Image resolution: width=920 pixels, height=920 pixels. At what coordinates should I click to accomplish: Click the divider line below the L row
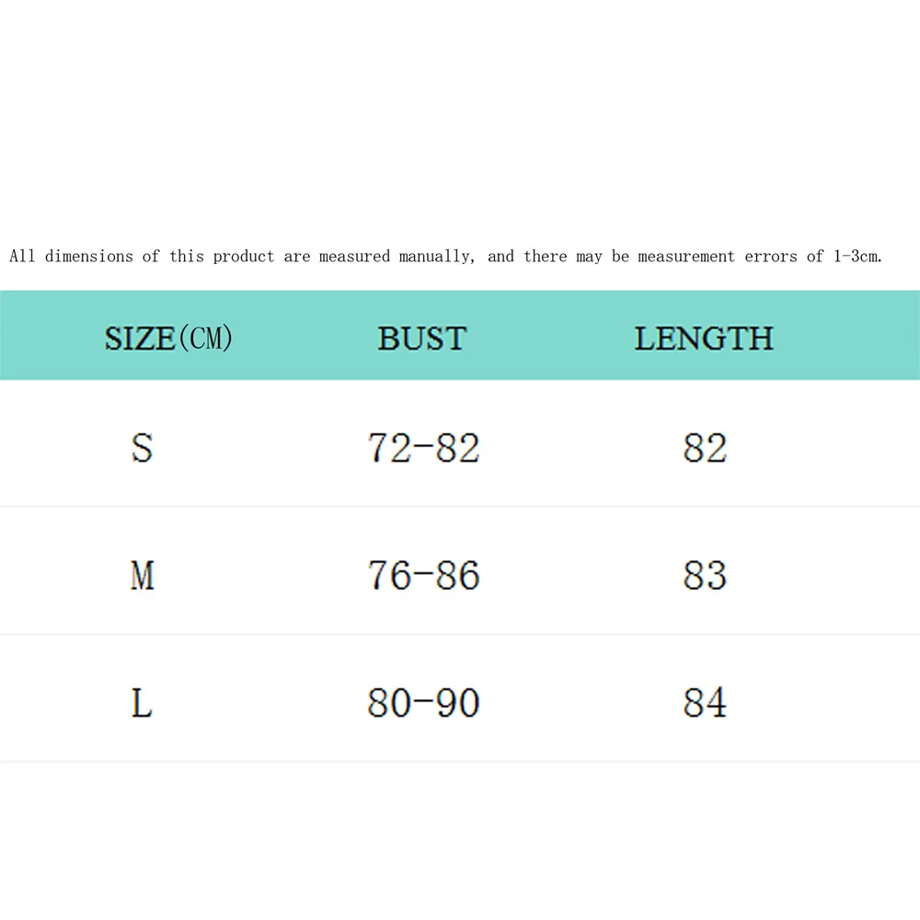[x=460, y=761]
